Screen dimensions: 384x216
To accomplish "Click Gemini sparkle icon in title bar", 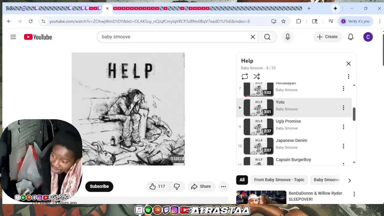I will coord(335,8).
